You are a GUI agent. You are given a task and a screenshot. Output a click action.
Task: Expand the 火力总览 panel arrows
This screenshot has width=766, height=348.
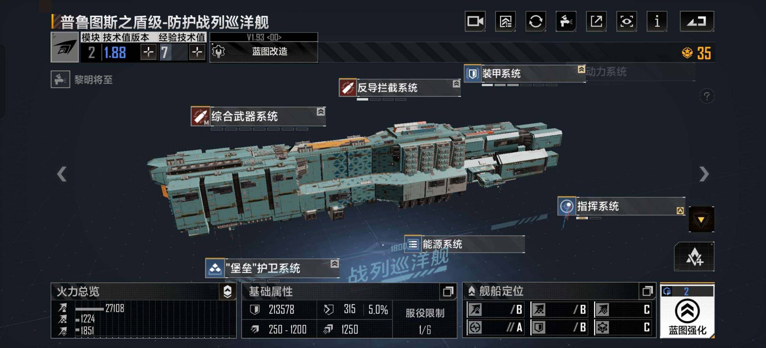227,292
